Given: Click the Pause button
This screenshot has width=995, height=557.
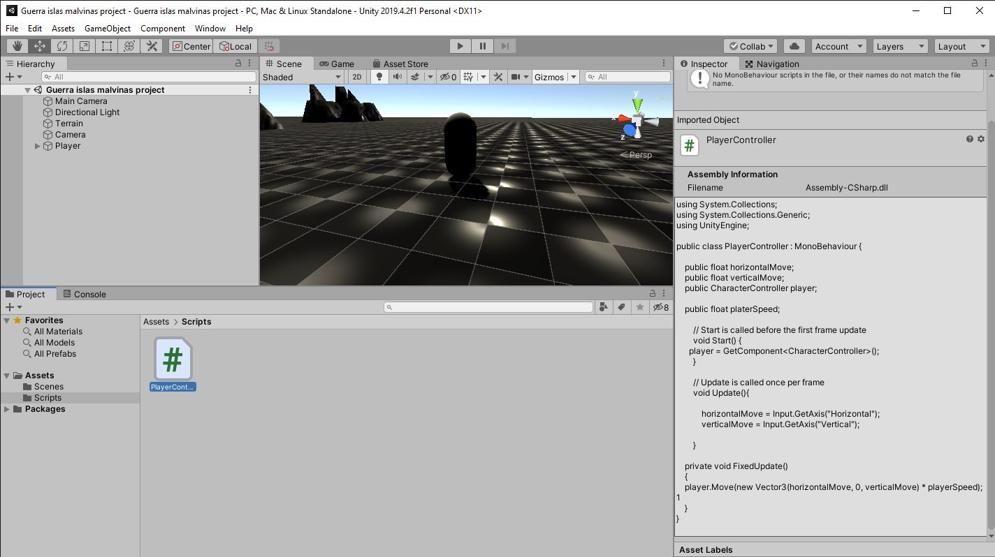Looking at the screenshot, I should tap(482, 46).
